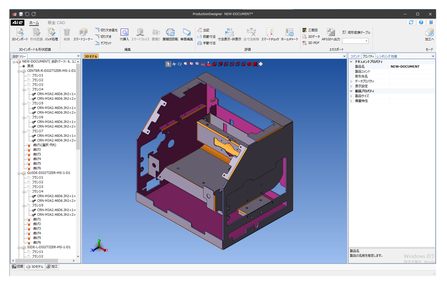The width and height of the screenshot is (447, 285).
Task: Select SIDE-L-DIGITIZER-MS-1-D1 in the design tree
Action: pos(49,247)
